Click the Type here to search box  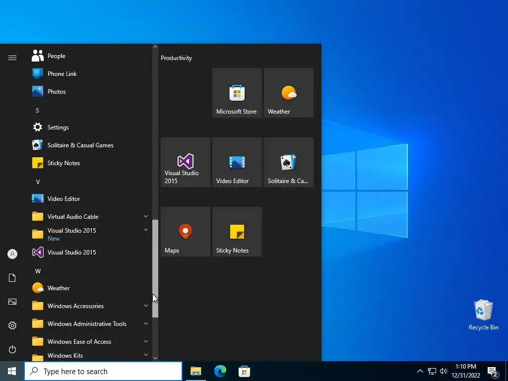pyautogui.click(x=103, y=371)
